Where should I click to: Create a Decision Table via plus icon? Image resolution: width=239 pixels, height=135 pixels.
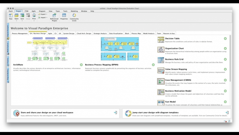tap(225, 39)
